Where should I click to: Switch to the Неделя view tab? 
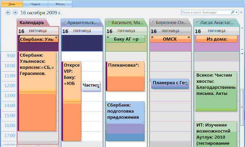(x=35, y=4)
